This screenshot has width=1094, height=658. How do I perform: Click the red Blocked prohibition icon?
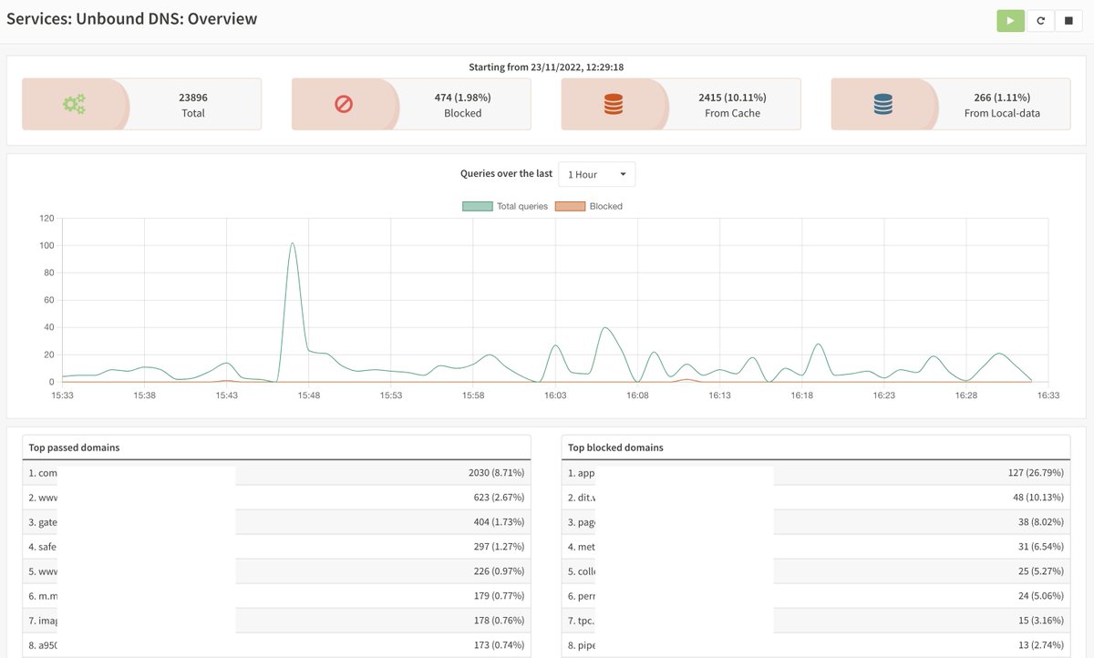tap(344, 103)
